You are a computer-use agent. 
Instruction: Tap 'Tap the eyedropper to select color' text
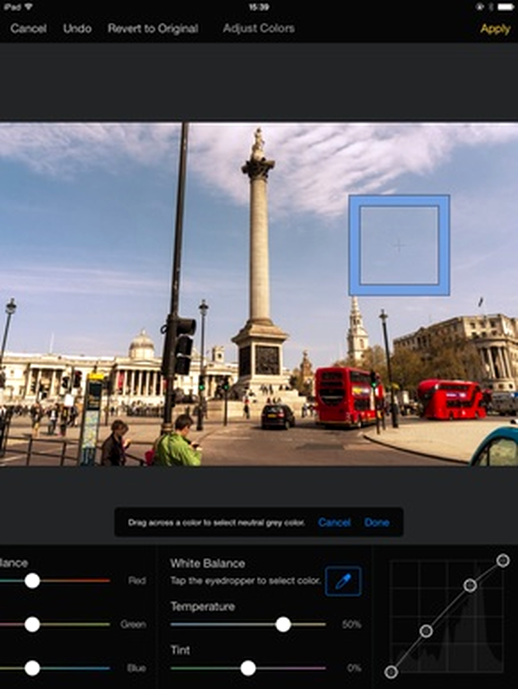coord(245,581)
